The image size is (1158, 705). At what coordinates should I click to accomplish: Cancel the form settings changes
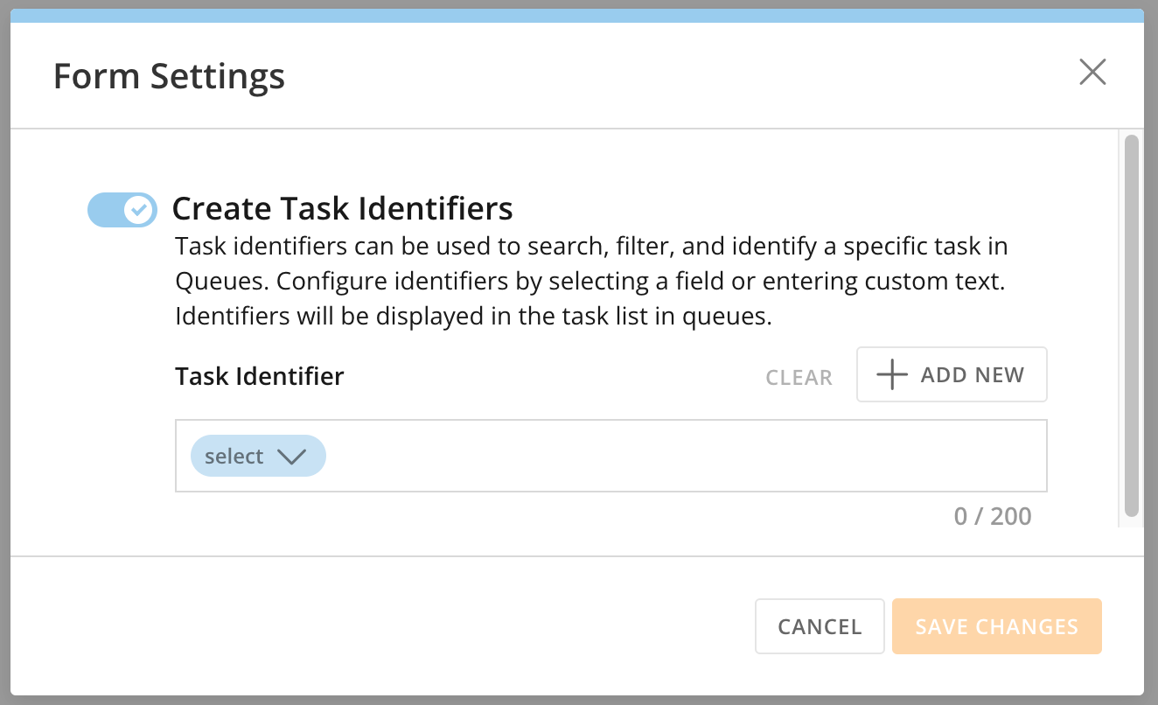(x=820, y=626)
